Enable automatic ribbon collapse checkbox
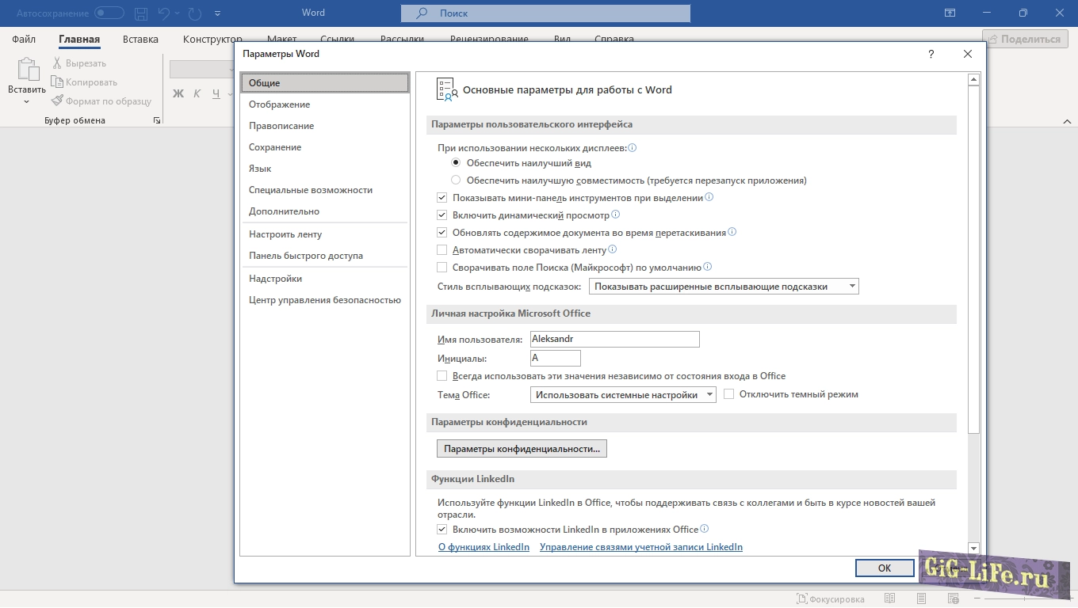This screenshot has width=1078, height=608. click(442, 250)
